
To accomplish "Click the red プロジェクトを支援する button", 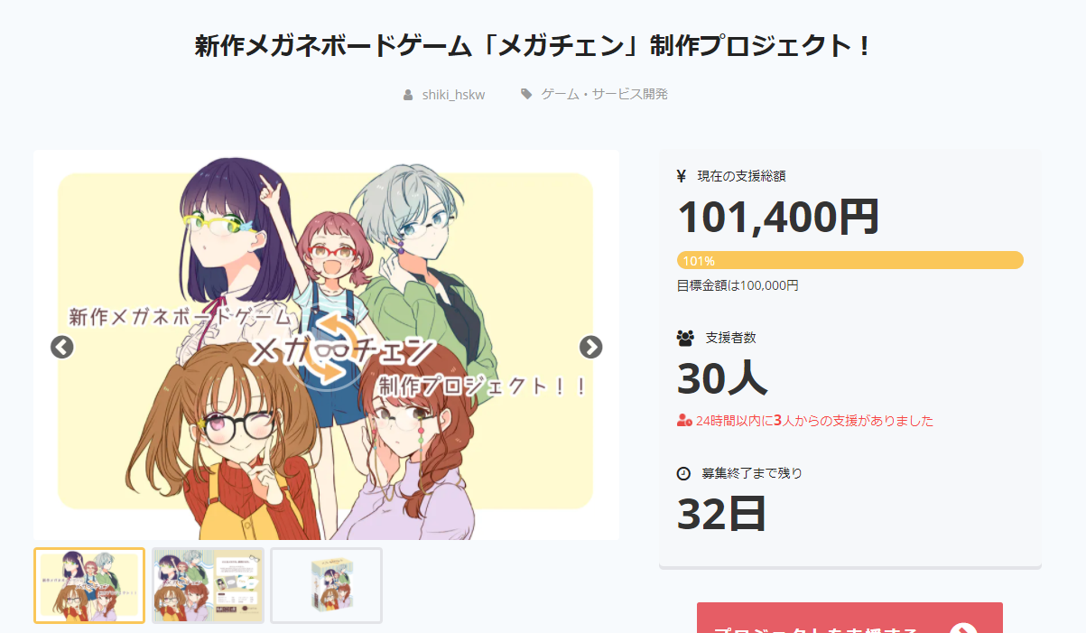I will tap(849, 618).
